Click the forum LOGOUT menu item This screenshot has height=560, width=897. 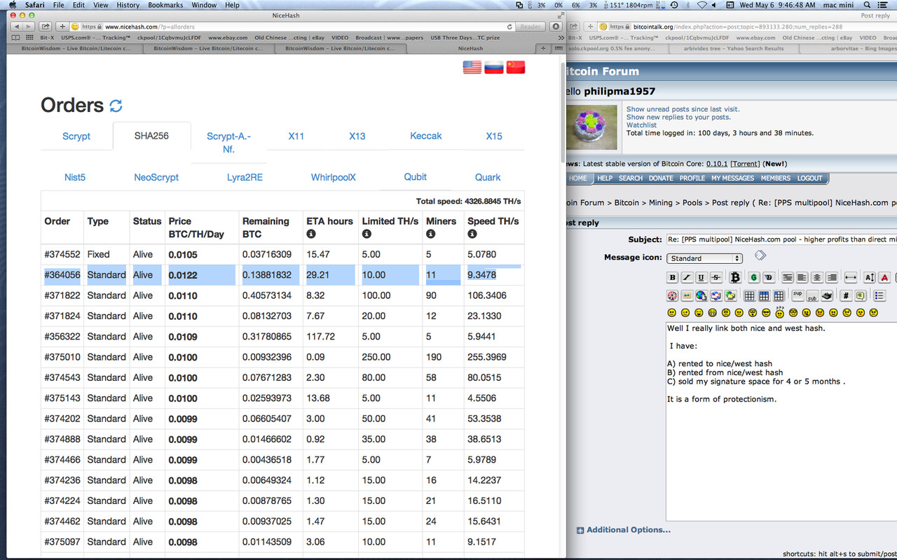pos(809,178)
